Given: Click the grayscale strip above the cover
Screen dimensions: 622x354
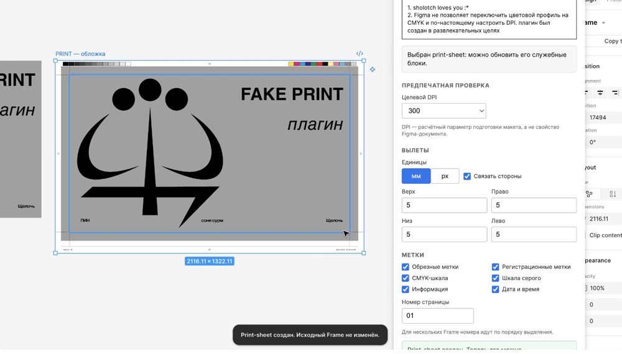Looking at the screenshot, I should [96, 64].
